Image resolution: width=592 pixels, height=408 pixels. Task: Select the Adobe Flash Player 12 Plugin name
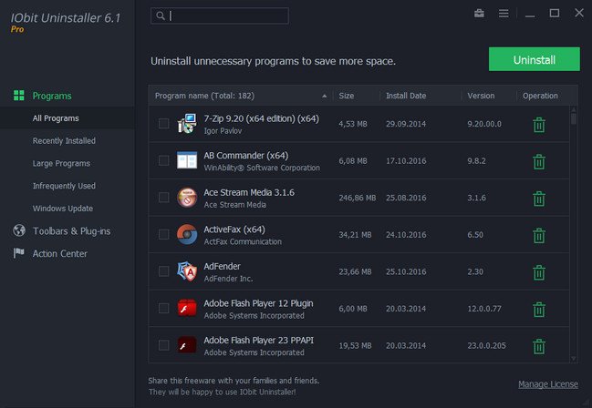[x=258, y=303]
